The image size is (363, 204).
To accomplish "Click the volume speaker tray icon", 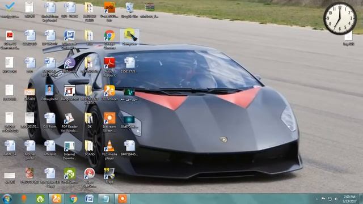I will [x=336, y=199].
